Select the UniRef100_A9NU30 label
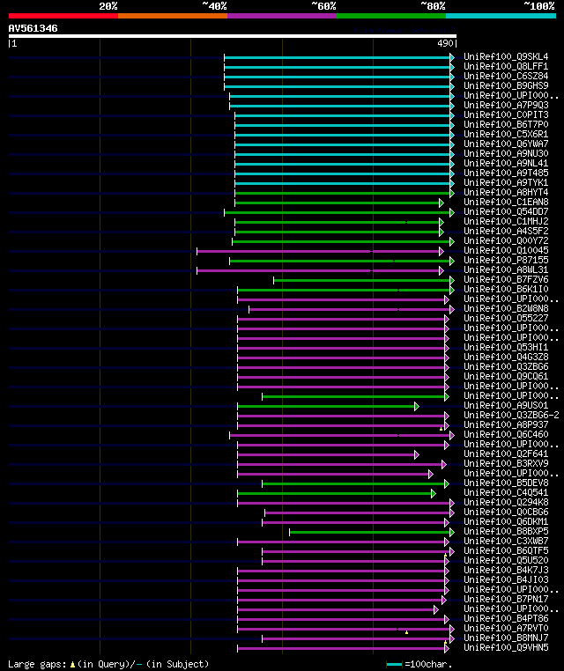564x671 pixels. click(506, 153)
